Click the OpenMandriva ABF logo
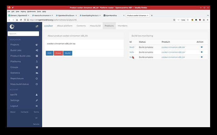The height and width of the screenshot is (135, 217). pos(12,26)
